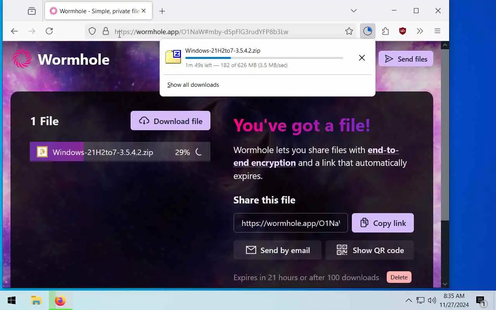Open notification center icon
Image resolution: width=496 pixels, height=310 pixels.
[x=481, y=300]
